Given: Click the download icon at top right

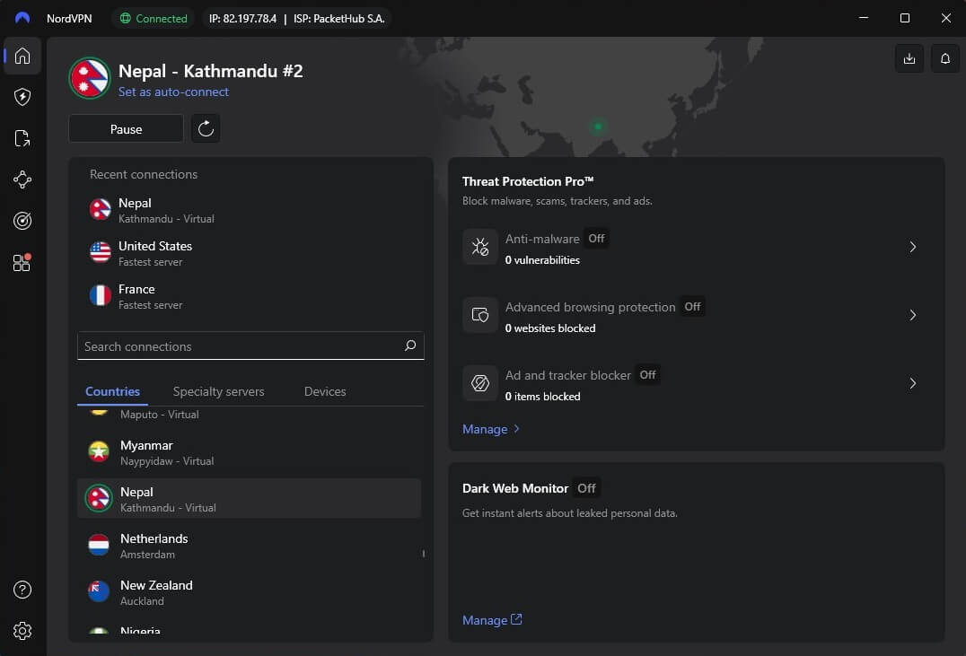Looking at the screenshot, I should (x=909, y=58).
